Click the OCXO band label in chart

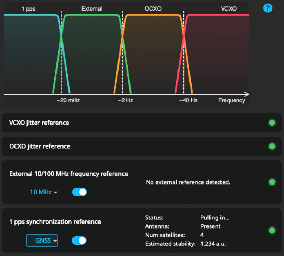click(153, 8)
